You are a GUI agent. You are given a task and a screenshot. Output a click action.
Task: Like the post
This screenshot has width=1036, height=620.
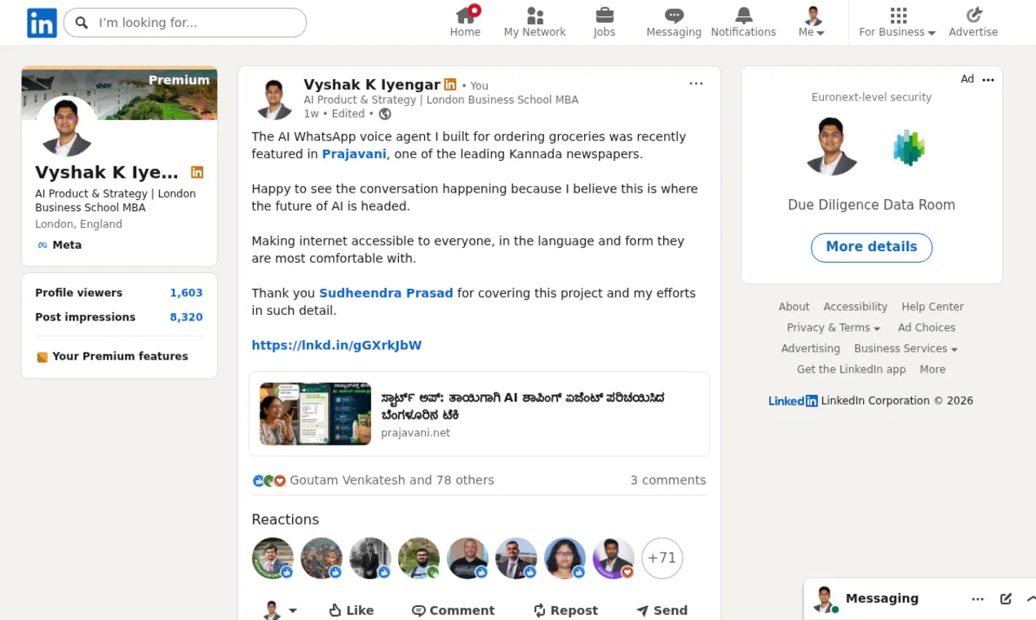point(351,610)
